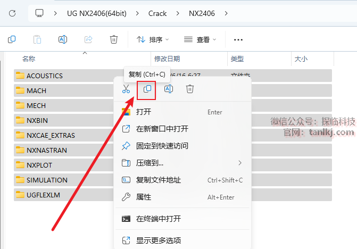
Task: Open the 查看 view dropdown
Action: click(200, 39)
